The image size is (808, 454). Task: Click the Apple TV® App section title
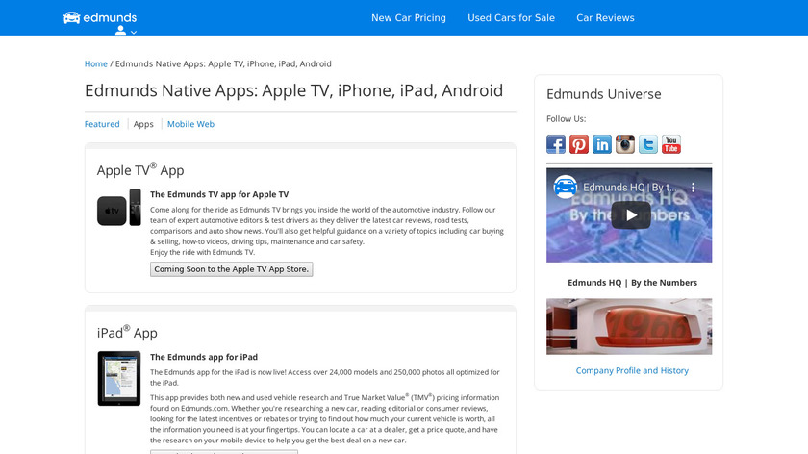coord(140,169)
